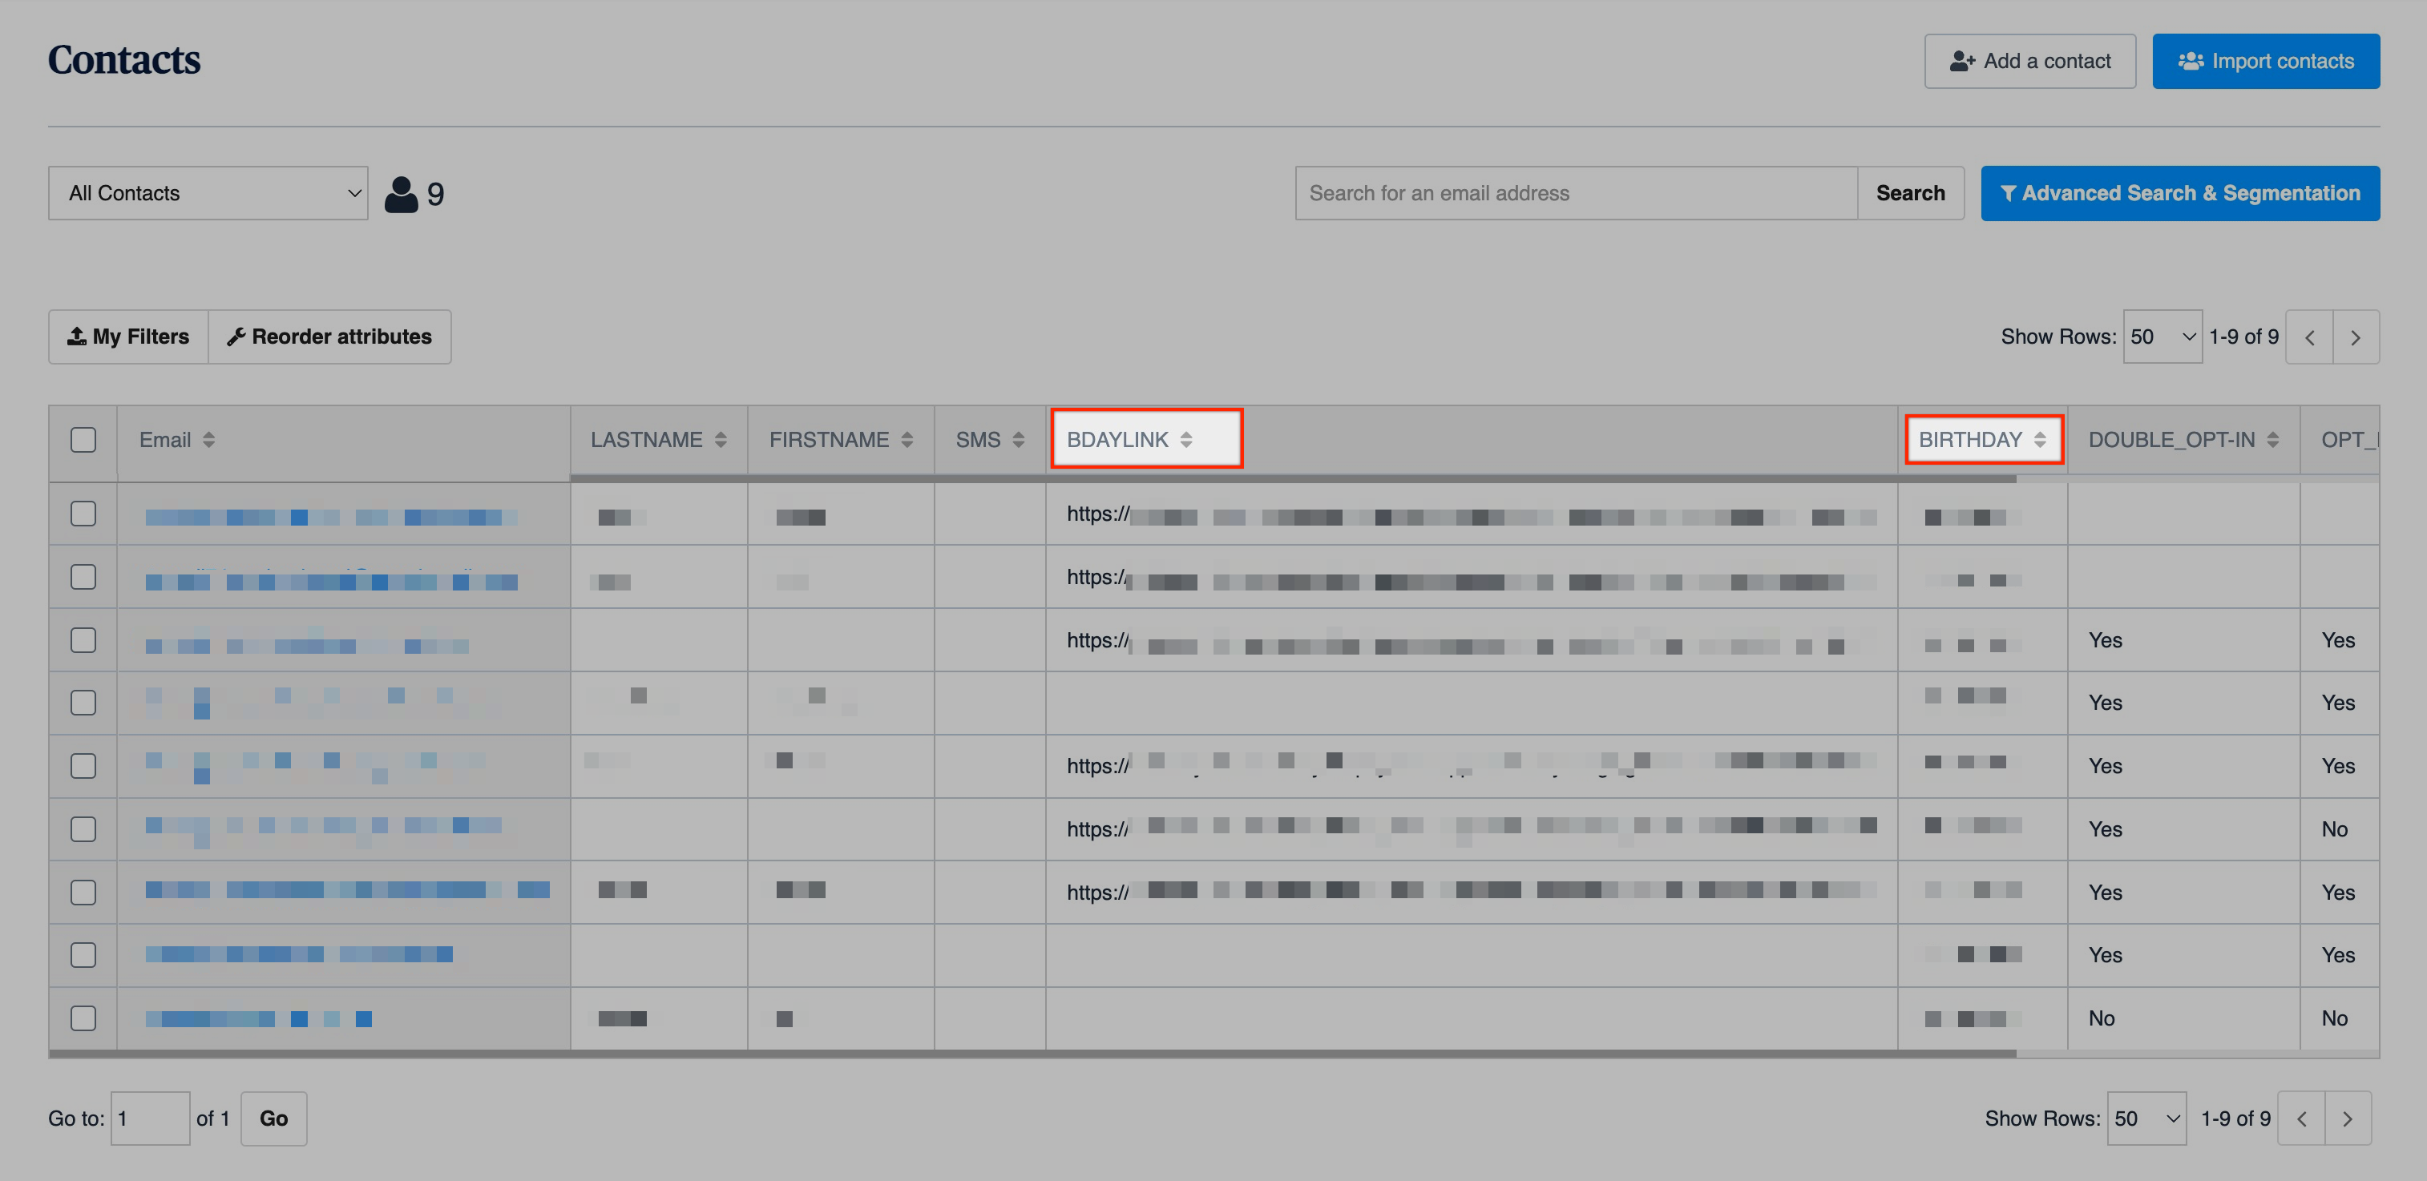This screenshot has height=1181, width=2427.
Task: Go to next page arrow at top
Action: (2354, 337)
